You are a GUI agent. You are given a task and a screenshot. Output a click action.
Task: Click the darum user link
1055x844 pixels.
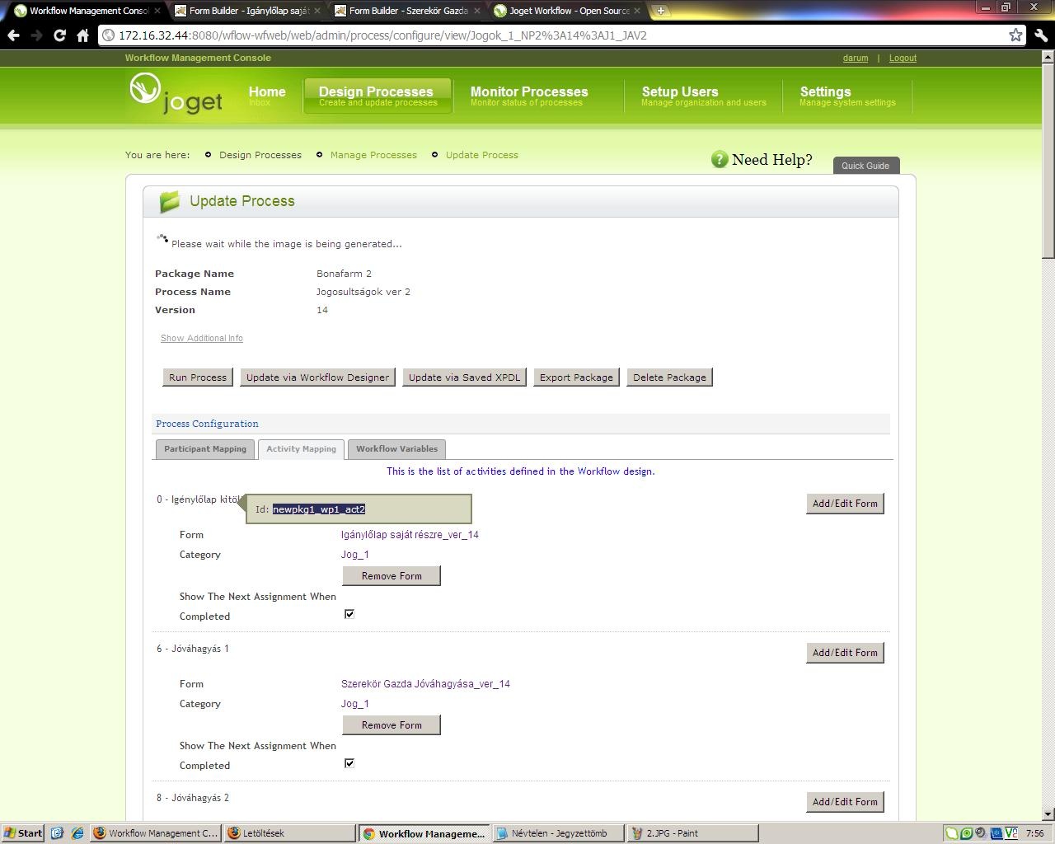pyautogui.click(x=856, y=58)
